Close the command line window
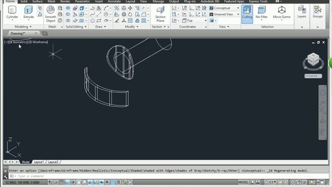This screenshot has width=332, height=187. [x=6, y=171]
